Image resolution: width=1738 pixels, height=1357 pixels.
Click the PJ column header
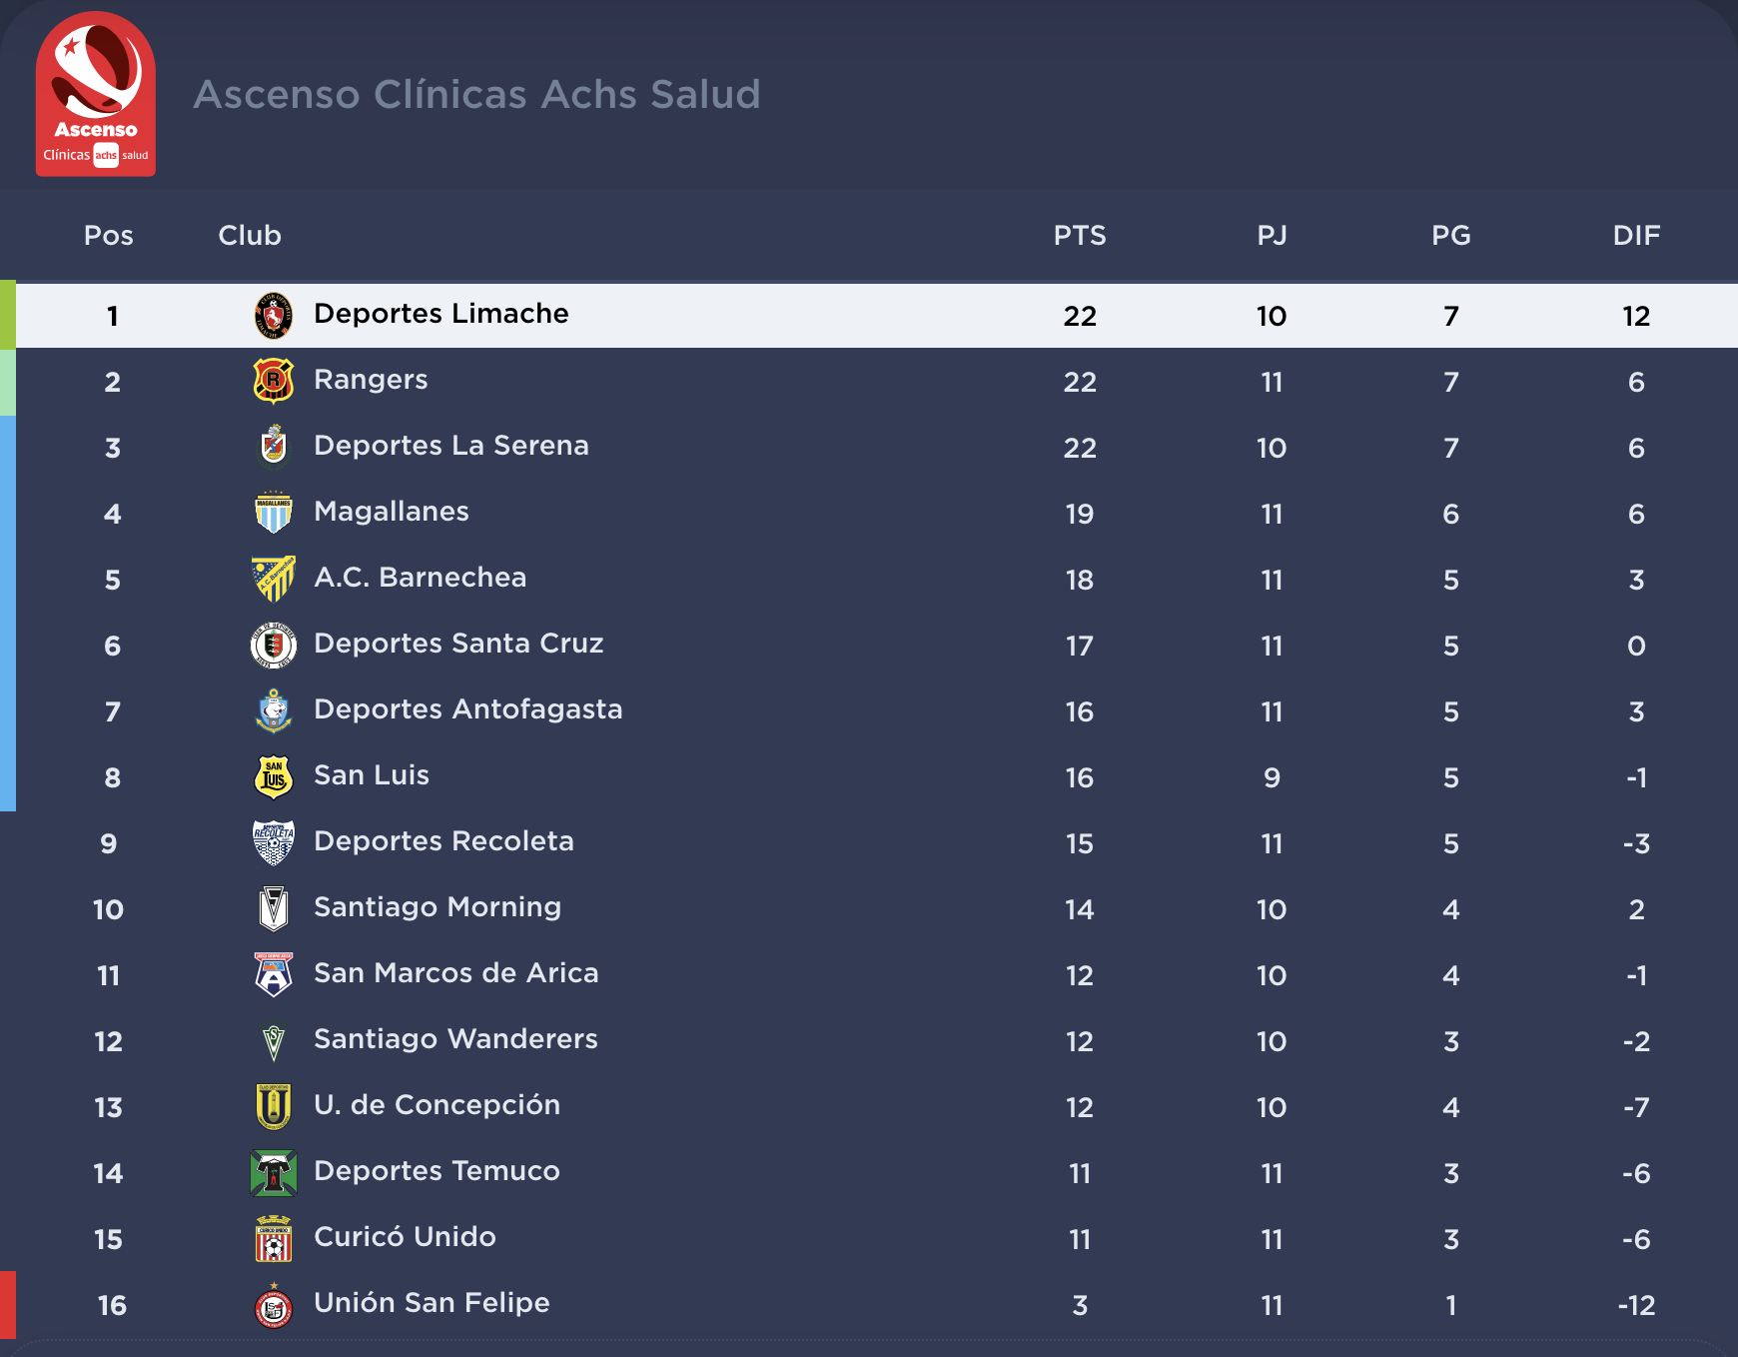(1272, 236)
